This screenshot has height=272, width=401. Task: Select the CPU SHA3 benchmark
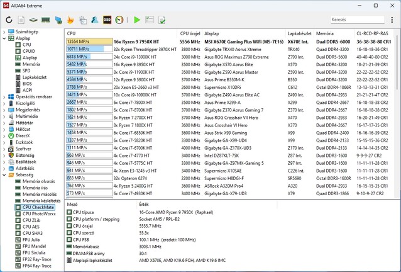tap(33, 234)
